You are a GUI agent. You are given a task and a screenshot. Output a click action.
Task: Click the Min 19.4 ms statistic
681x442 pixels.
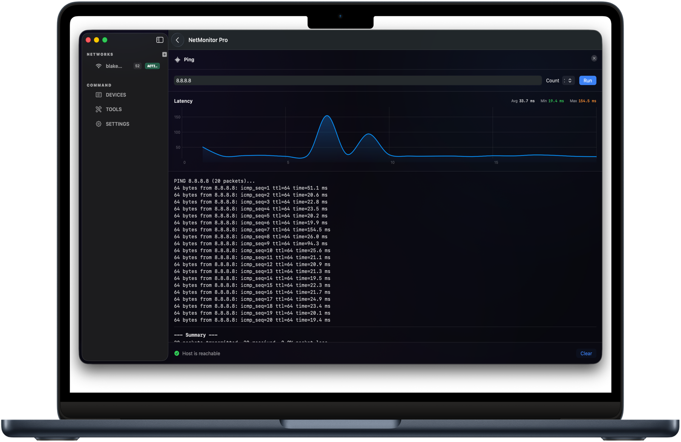pyautogui.click(x=552, y=101)
